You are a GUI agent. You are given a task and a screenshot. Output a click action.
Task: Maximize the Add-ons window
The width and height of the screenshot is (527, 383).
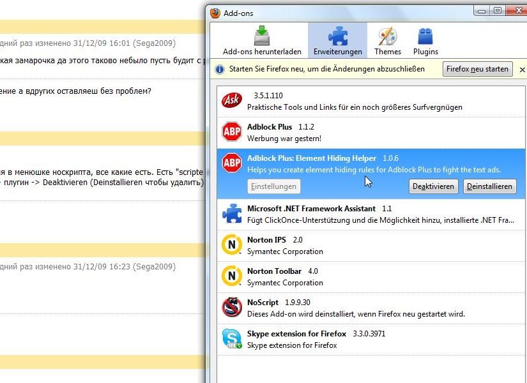(x=498, y=11)
